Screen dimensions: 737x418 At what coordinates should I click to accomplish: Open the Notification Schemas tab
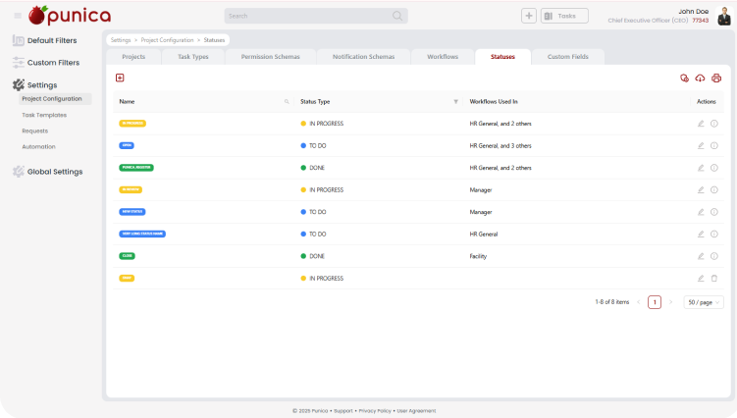[363, 57]
